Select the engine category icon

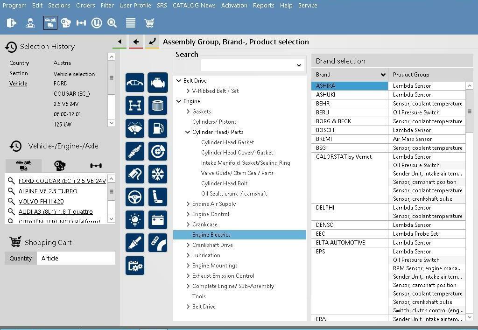click(158, 83)
